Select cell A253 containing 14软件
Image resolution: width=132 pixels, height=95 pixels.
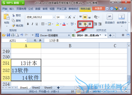point(26,77)
